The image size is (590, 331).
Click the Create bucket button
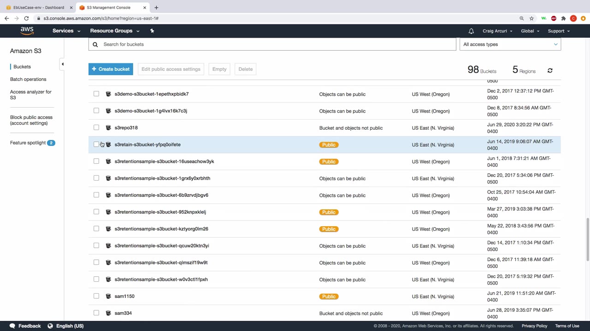pos(111,69)
